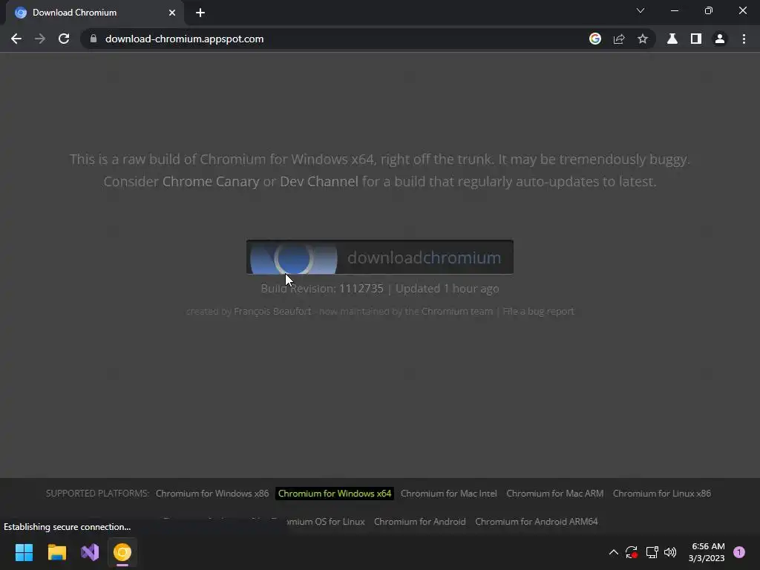760x570 pixels.
Task: Open François Beaufort link
Action: (272, 311)
